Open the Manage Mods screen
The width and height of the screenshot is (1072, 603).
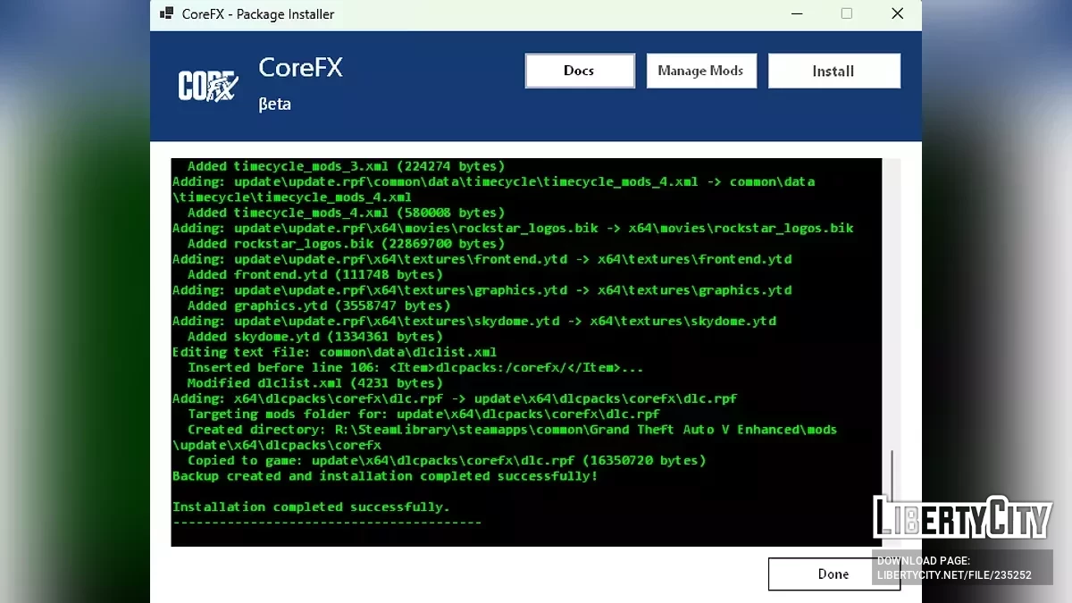700,70
